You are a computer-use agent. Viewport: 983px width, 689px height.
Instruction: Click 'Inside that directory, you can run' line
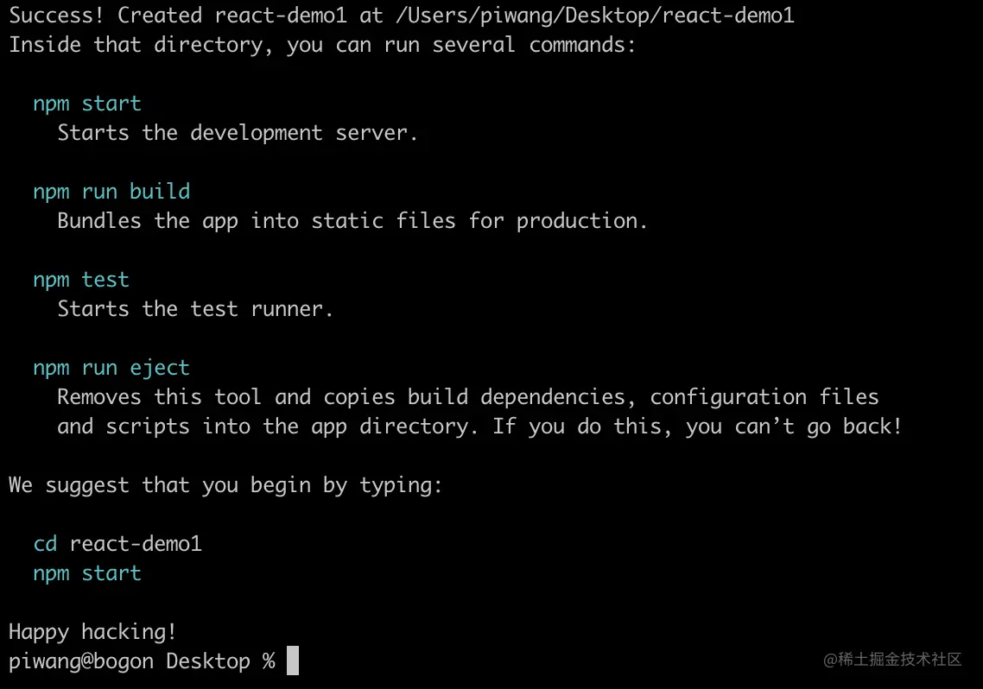[323, 45]
